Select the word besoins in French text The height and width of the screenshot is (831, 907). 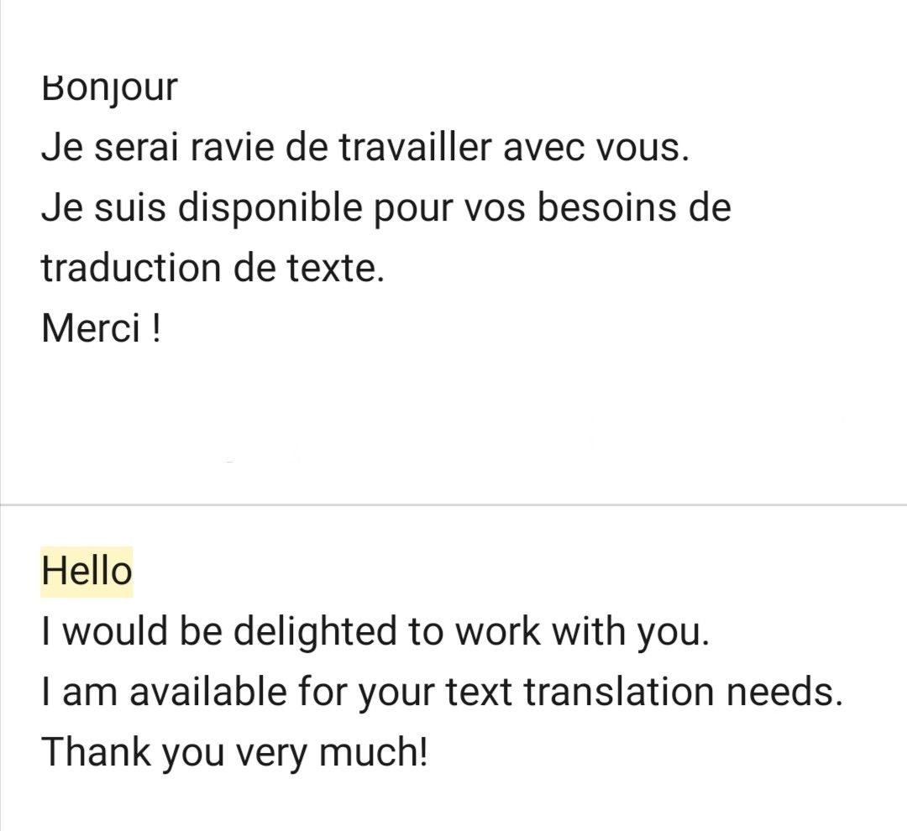(x=606, y=207)
